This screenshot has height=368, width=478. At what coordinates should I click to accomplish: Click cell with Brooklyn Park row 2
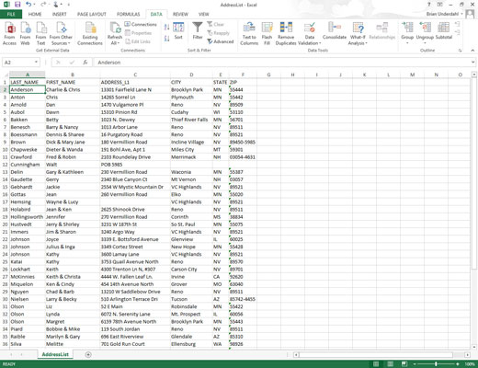pyautogui.click(x=191, y=89)
